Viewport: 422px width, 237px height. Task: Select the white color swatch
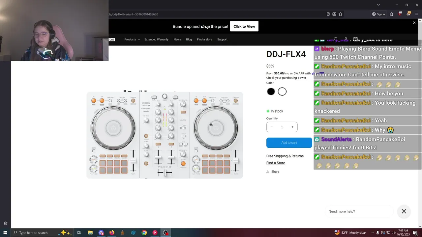click(x=282, y=92)
